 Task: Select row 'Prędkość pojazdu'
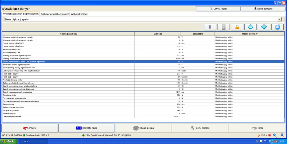pos(143,113)
